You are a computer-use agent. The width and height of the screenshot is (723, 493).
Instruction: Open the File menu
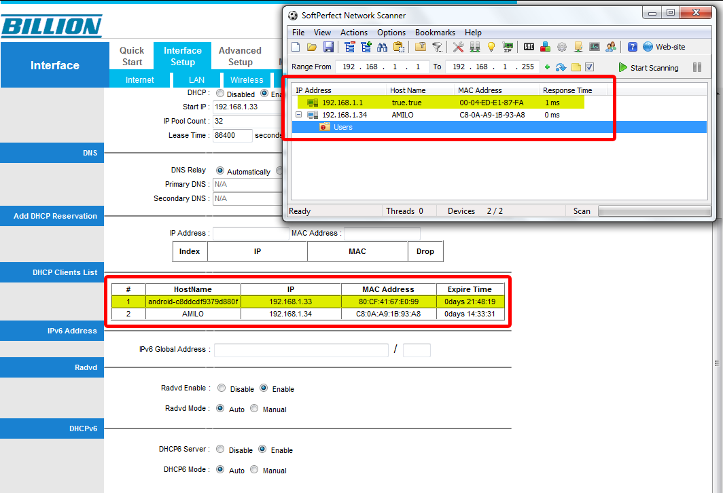point(298,32)
